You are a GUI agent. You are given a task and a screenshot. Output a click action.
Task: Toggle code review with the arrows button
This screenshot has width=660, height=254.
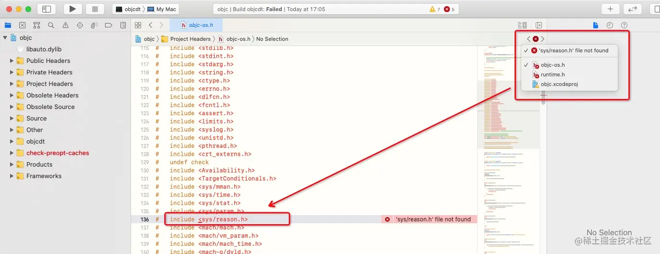click(x=633, y=9)
